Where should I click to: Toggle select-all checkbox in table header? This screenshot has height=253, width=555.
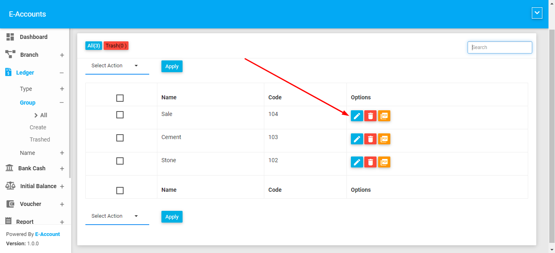[x=120, y=98]
